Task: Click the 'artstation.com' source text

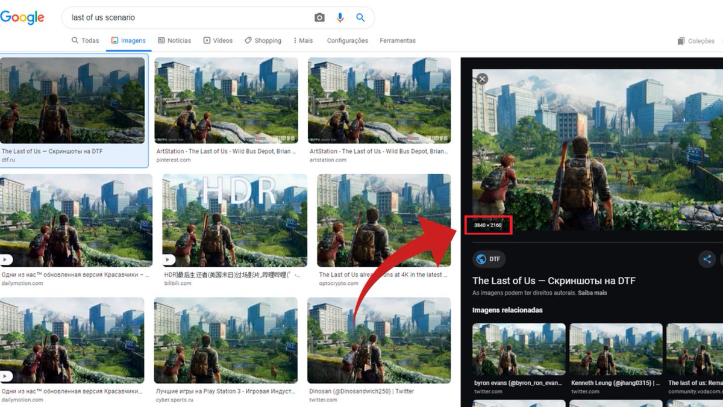Action: coord(327,160)
